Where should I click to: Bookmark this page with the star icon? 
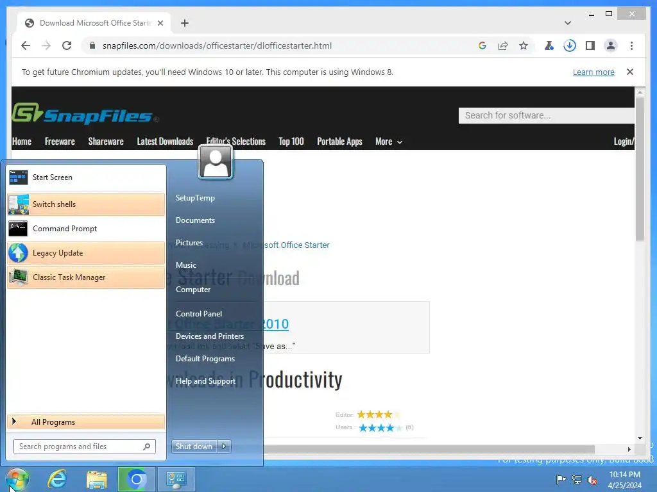(x=524, y=45)
